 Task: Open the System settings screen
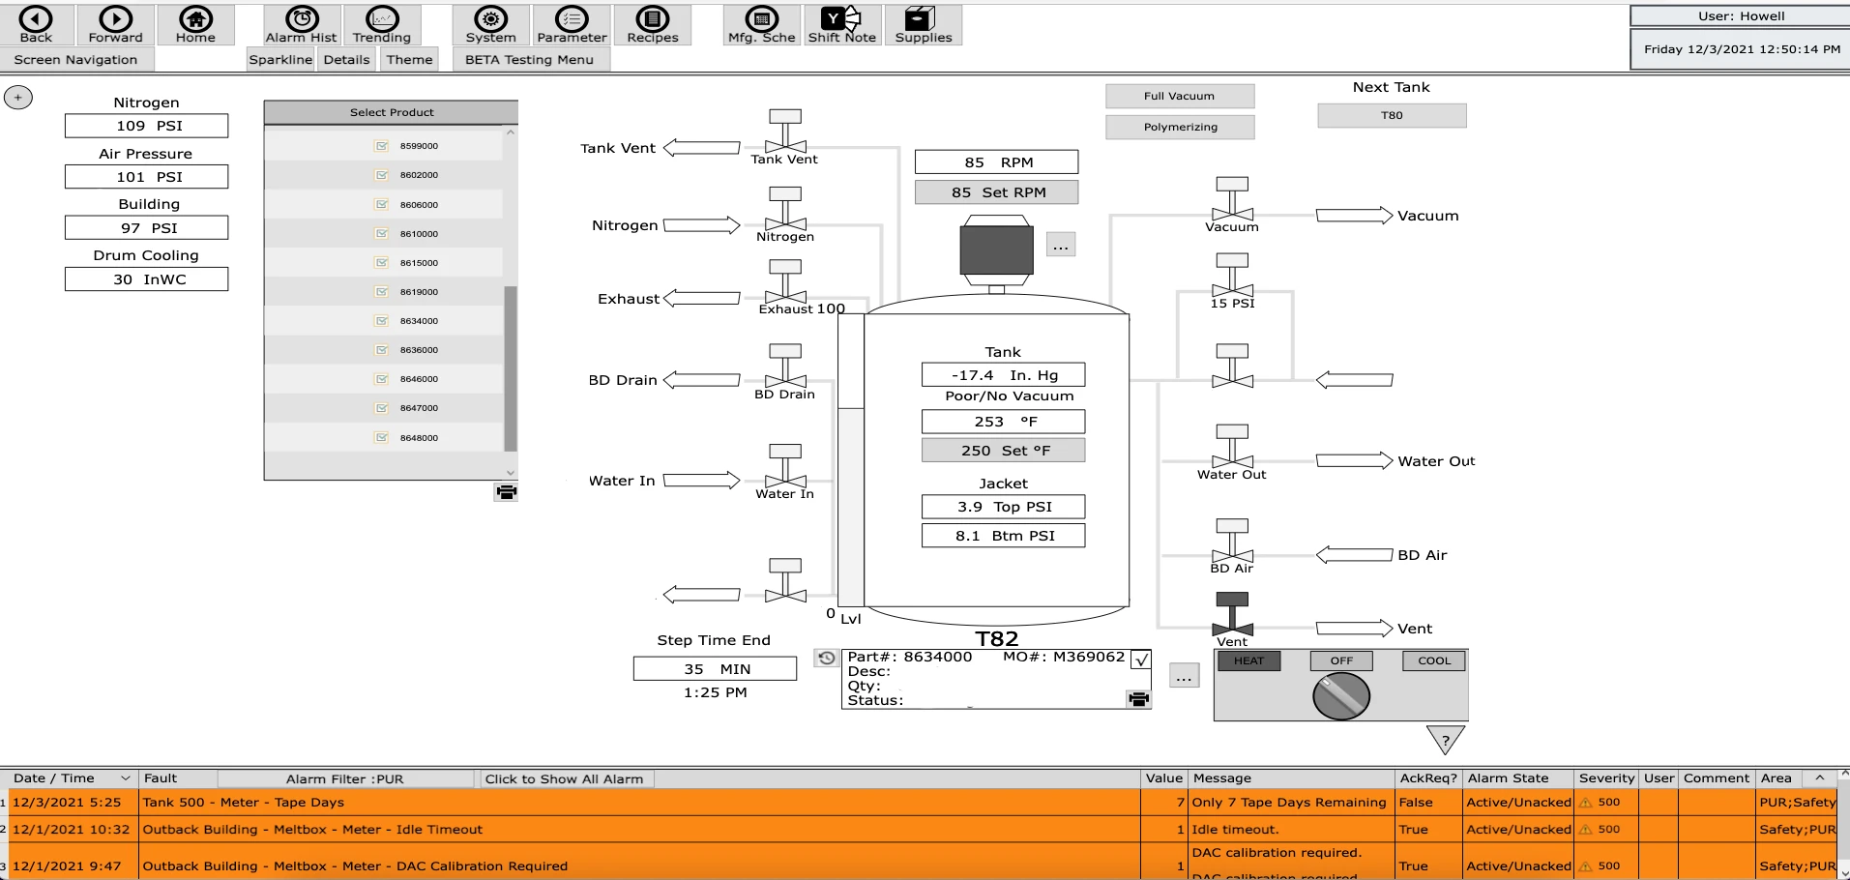pos(490,24)
